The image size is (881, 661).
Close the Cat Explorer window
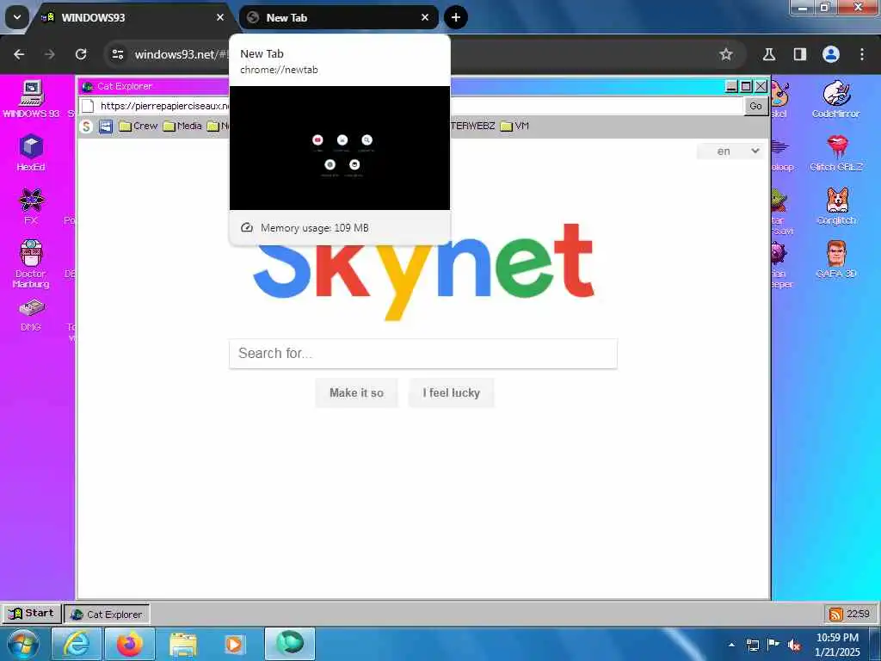tap(761, 86)
